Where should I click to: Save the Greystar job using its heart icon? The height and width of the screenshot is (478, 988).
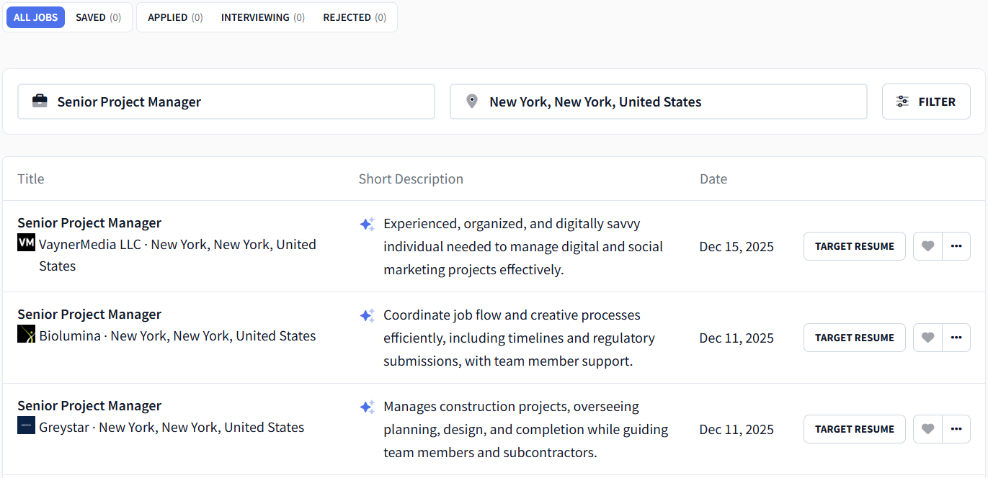(x=927, y=428)
